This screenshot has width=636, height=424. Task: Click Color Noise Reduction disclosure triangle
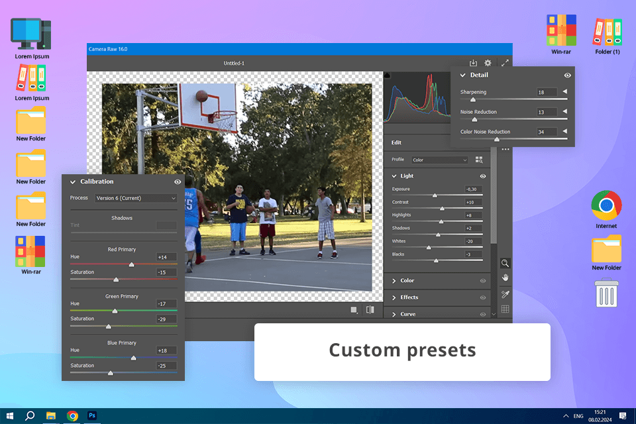564,131
